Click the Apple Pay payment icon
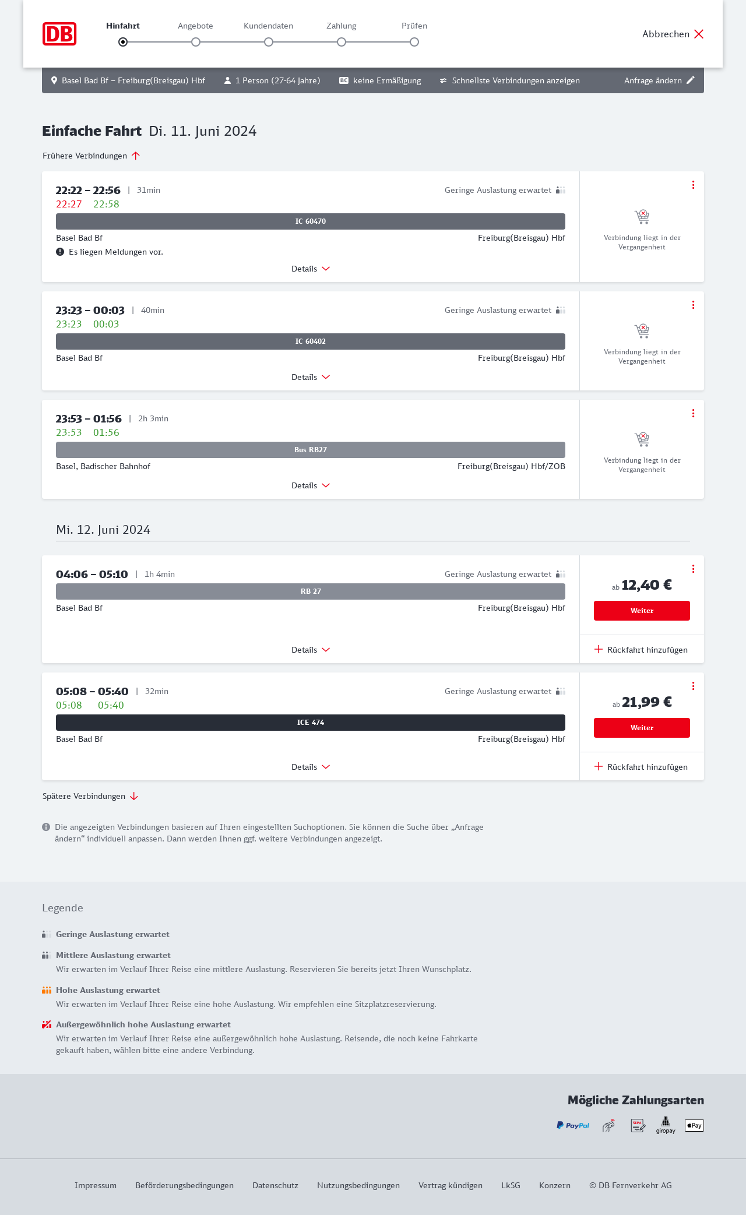Viewport: 746px width, 1215px height. click(x=694, y=1125)
